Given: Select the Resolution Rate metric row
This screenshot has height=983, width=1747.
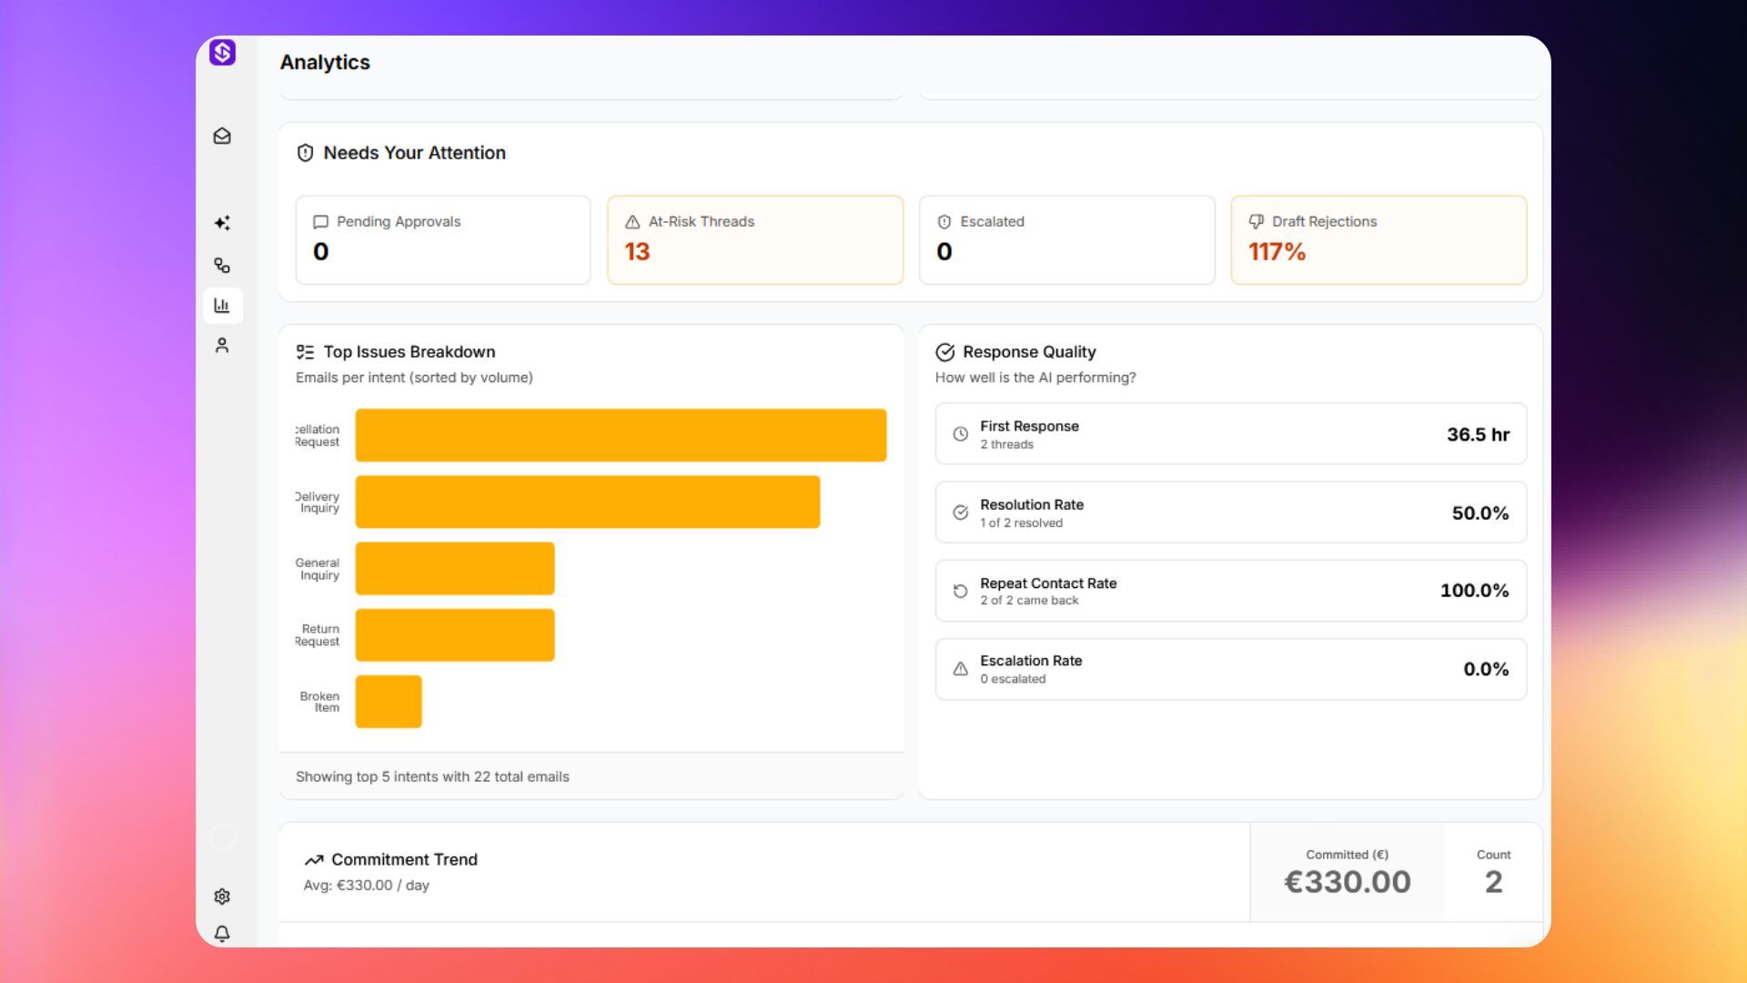Looking at the screenshot, I should (x=1231, y=512).
